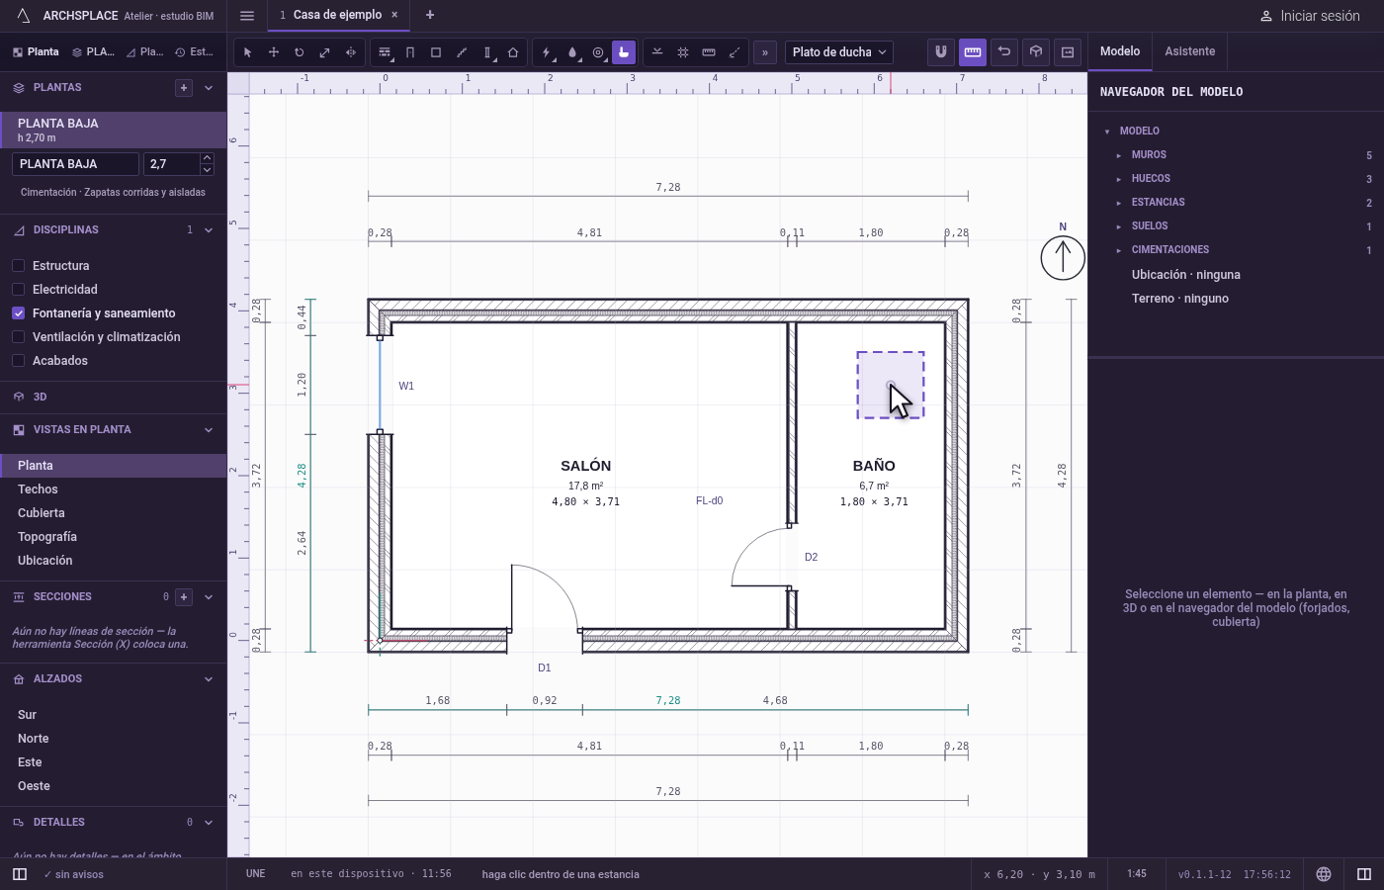
Task: Pick the roof tool house icon
Action: pyautogui.click(x=513, y=52)
